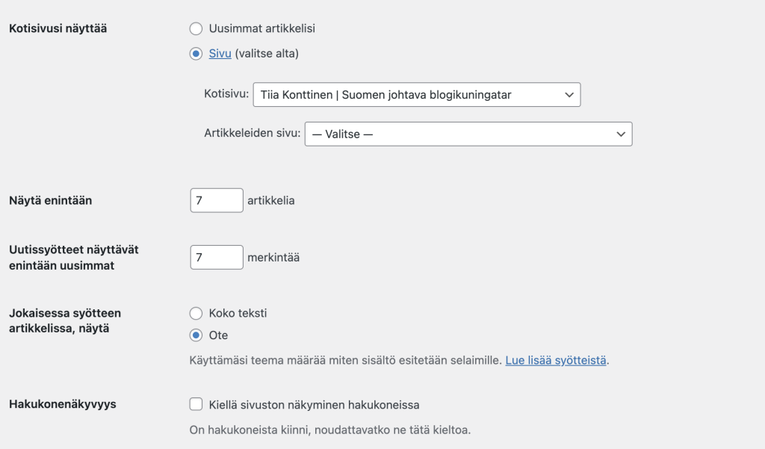Select the Uusimmat artikkelisi radio button
The height and width of the screenshot is (449, 765).
click(196, 28)
